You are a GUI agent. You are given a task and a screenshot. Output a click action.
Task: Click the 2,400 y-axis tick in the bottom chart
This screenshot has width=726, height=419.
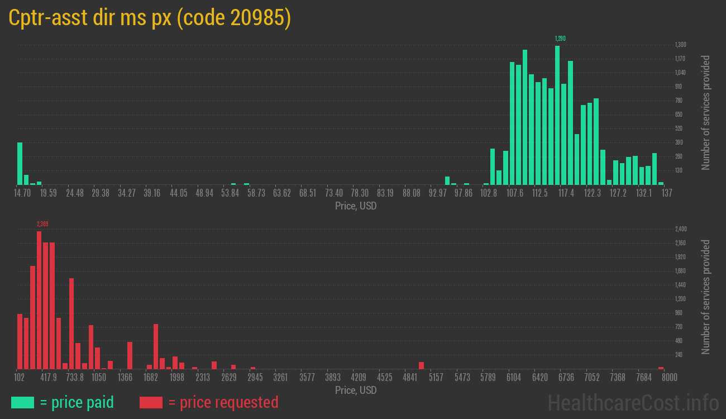680,229
